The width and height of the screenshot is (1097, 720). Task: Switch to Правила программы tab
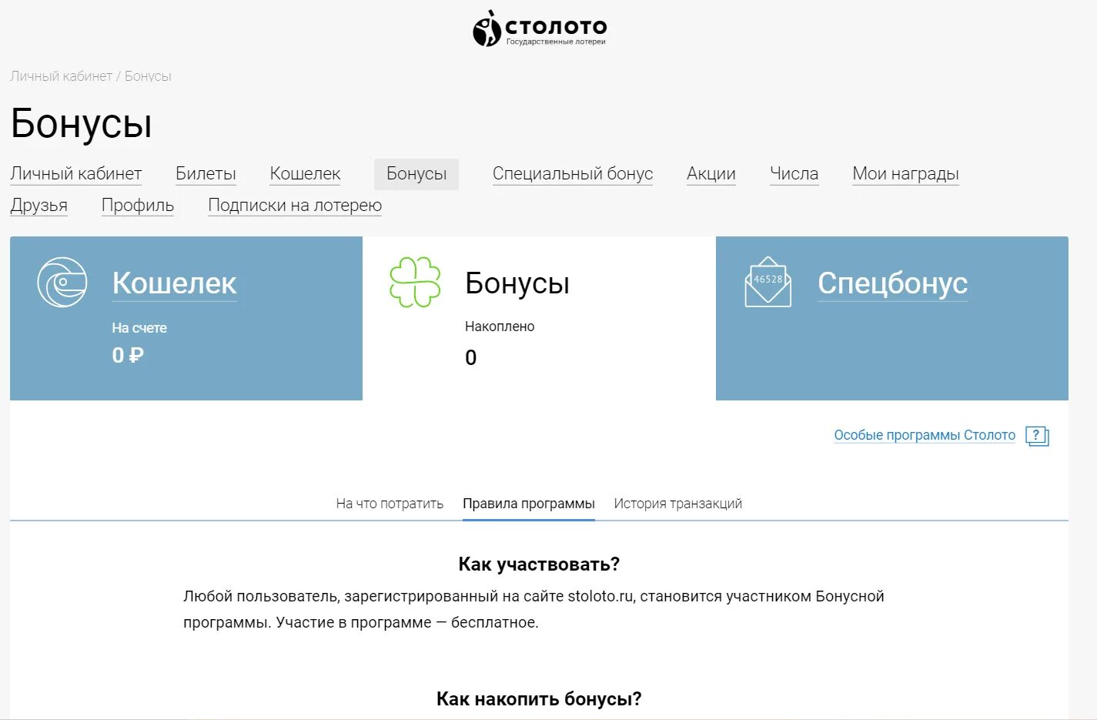pos(529,504)
